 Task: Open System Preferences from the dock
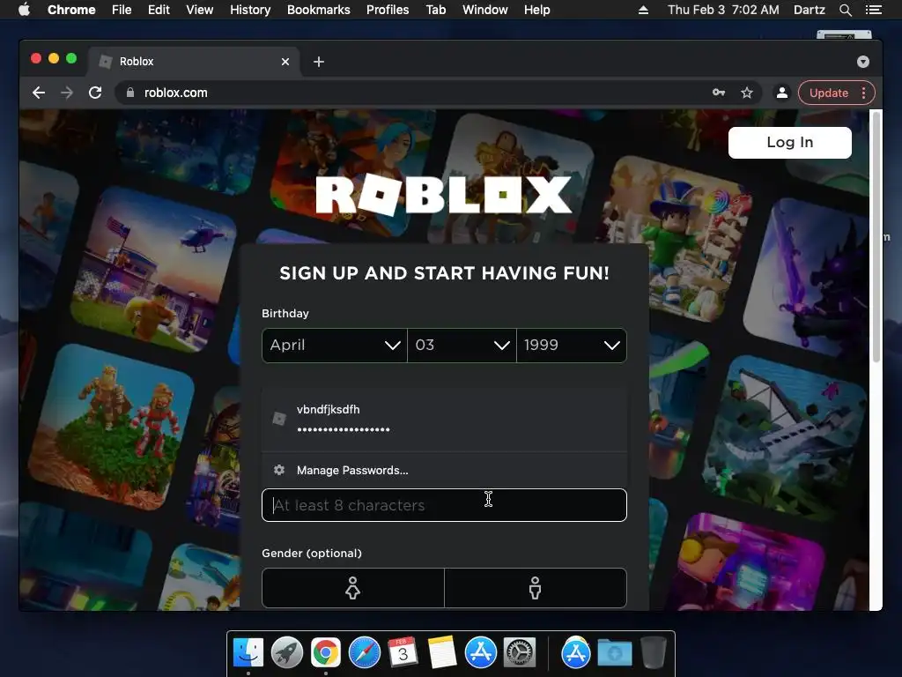[520, 653]
